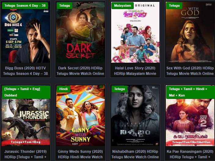This screenshot has width=215, height=161.
Task: Open the Halal Love Story poster
Action: click(x=135, y=32)
